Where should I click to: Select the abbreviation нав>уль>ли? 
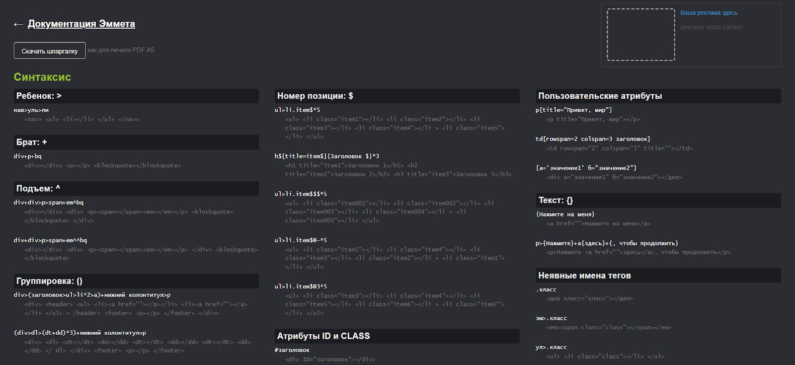click(x=31, y=110)
